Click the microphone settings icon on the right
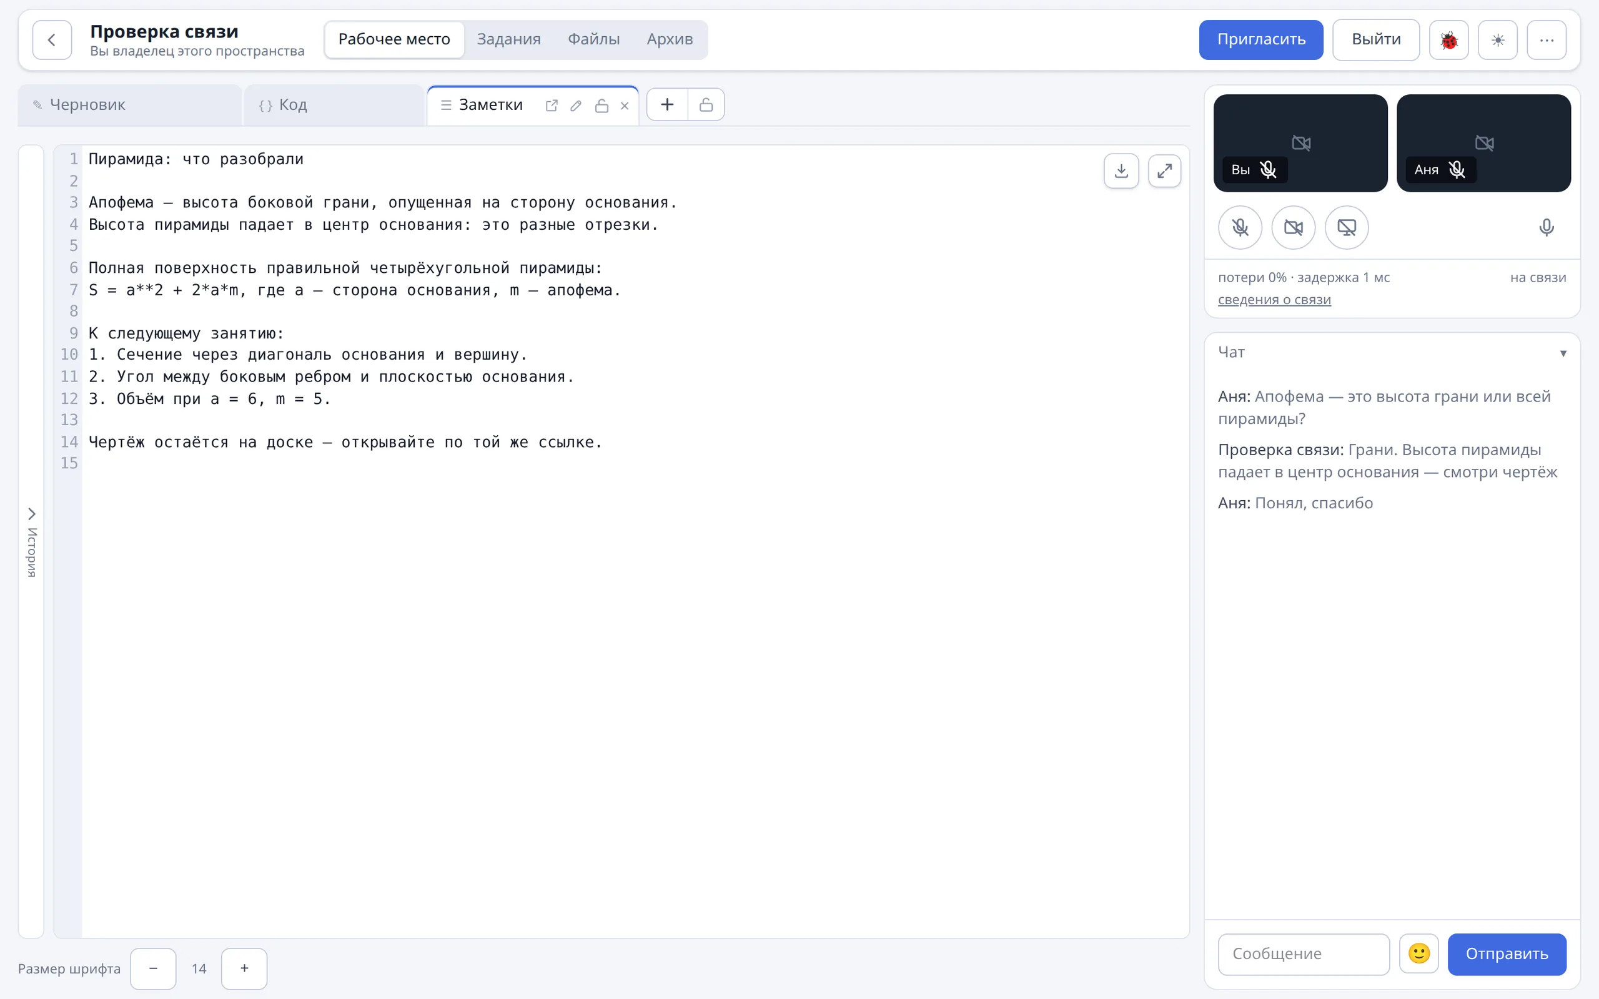 [1546, 227]
